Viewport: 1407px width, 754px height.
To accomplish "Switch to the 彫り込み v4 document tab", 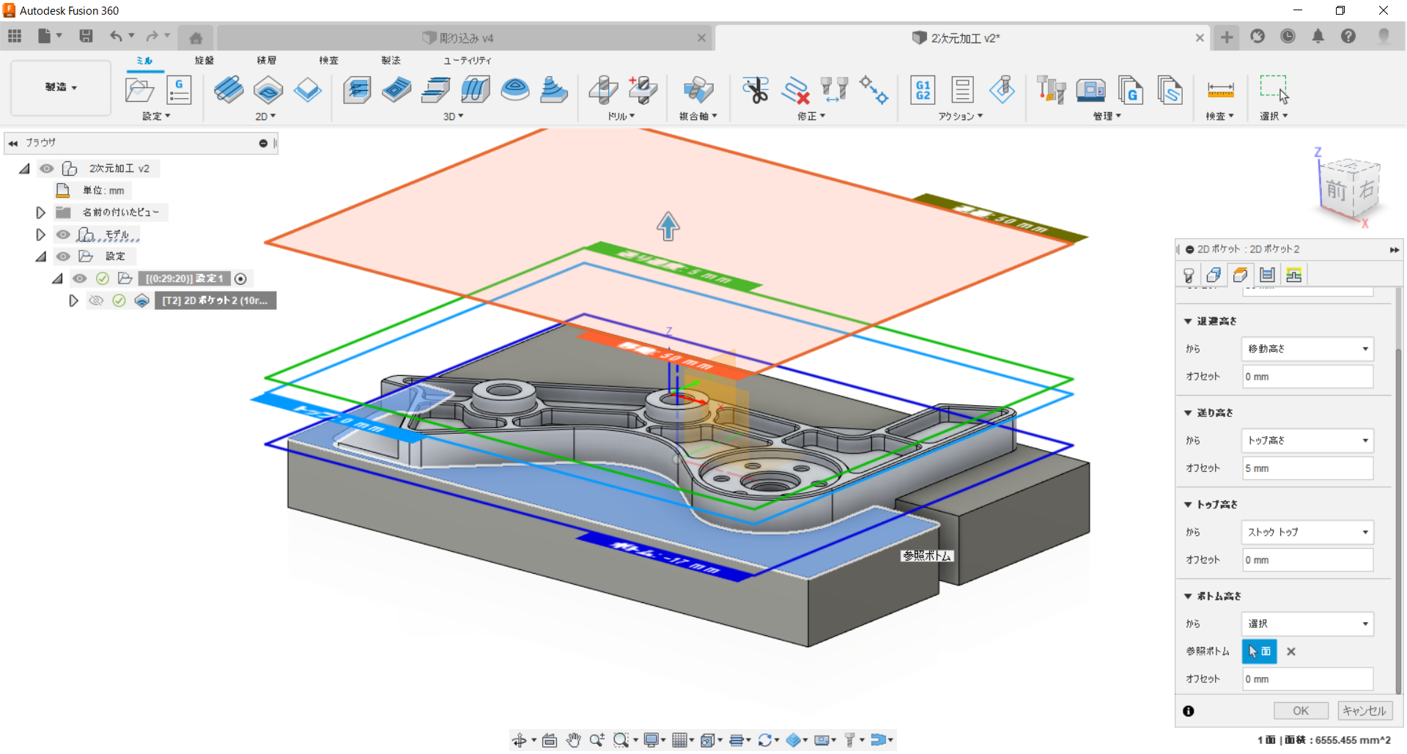I will 466,38.
